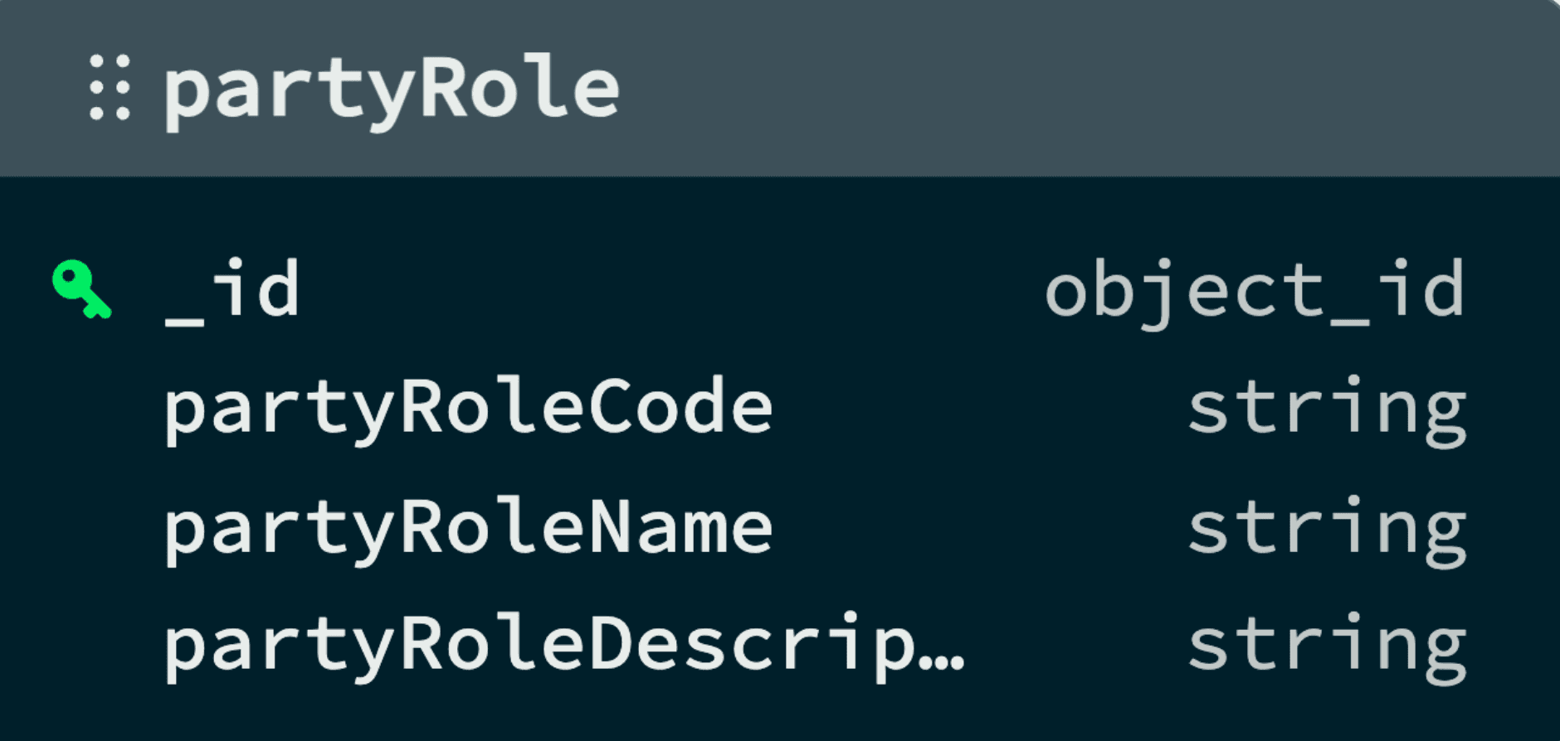Click empty header area right of partyRole
Screen dimensions: 1560x741
(x=1079, y=88)
